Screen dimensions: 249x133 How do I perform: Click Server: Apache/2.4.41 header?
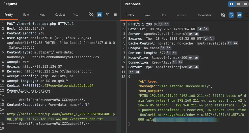point(157,34)
